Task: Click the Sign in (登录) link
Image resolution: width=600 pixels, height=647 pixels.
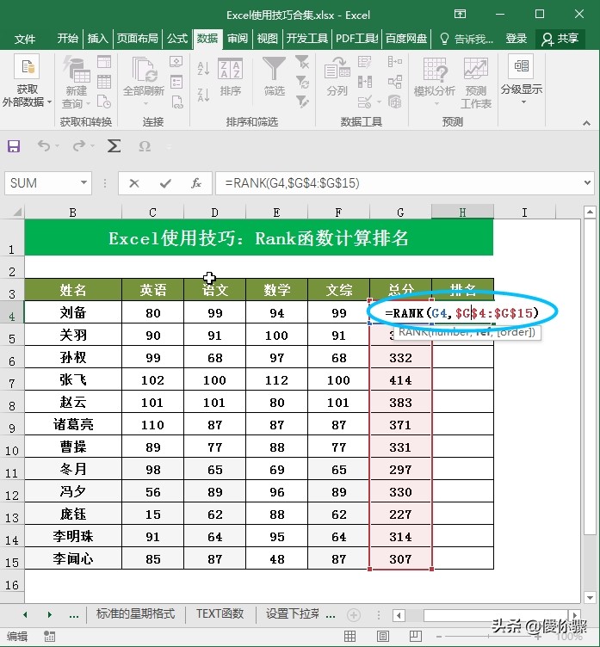Action: [x=516, y=40]
